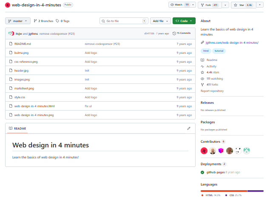
Task: Click the branch icon beside 2 Branches
Action: pyautogui.click(x=35, y=21)
